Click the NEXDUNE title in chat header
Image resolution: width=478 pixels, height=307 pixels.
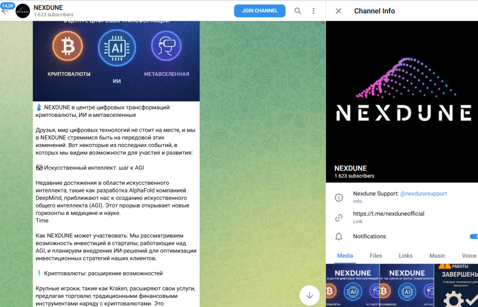point(48,8)
